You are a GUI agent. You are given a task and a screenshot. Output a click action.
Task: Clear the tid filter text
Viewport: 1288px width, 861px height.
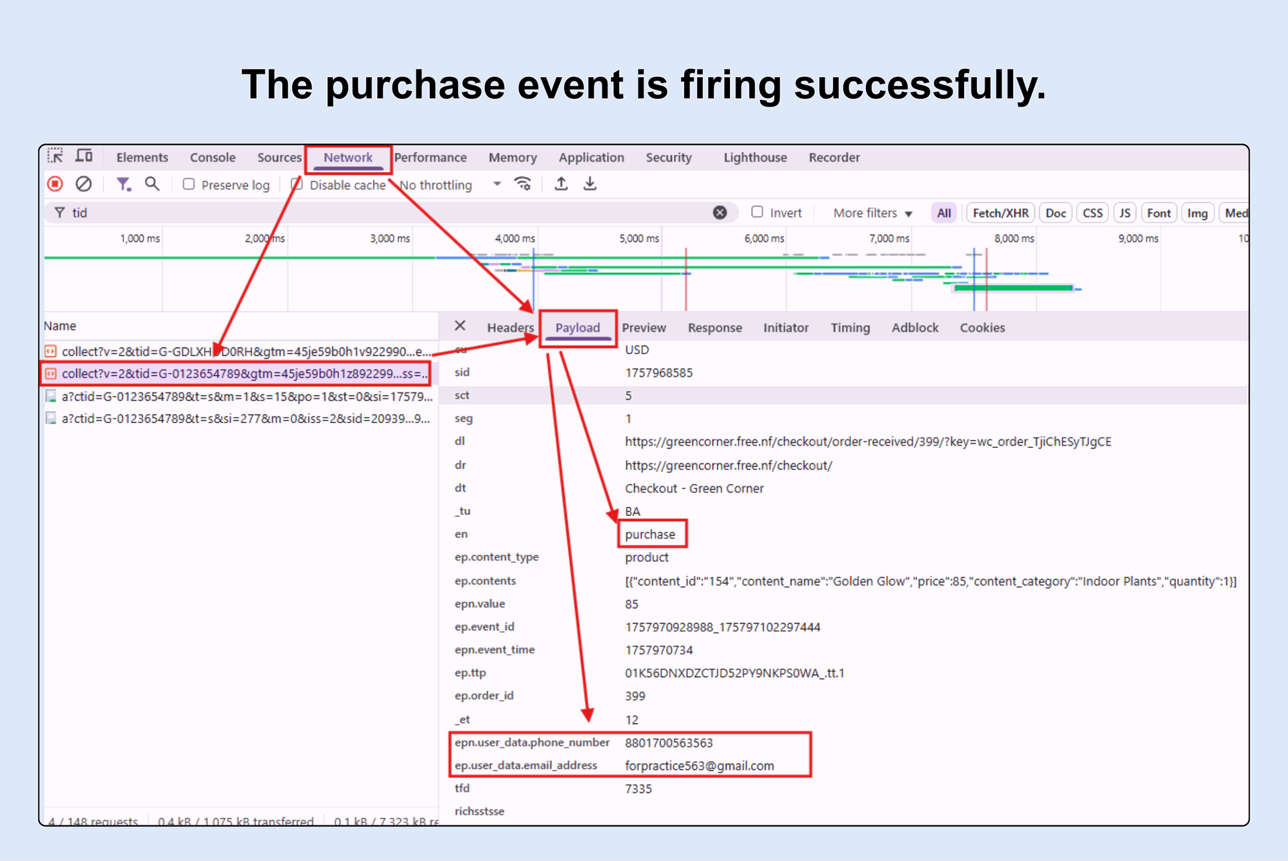[720, 213]
